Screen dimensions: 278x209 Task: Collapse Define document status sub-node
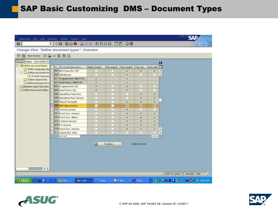(x=21, y=72)
